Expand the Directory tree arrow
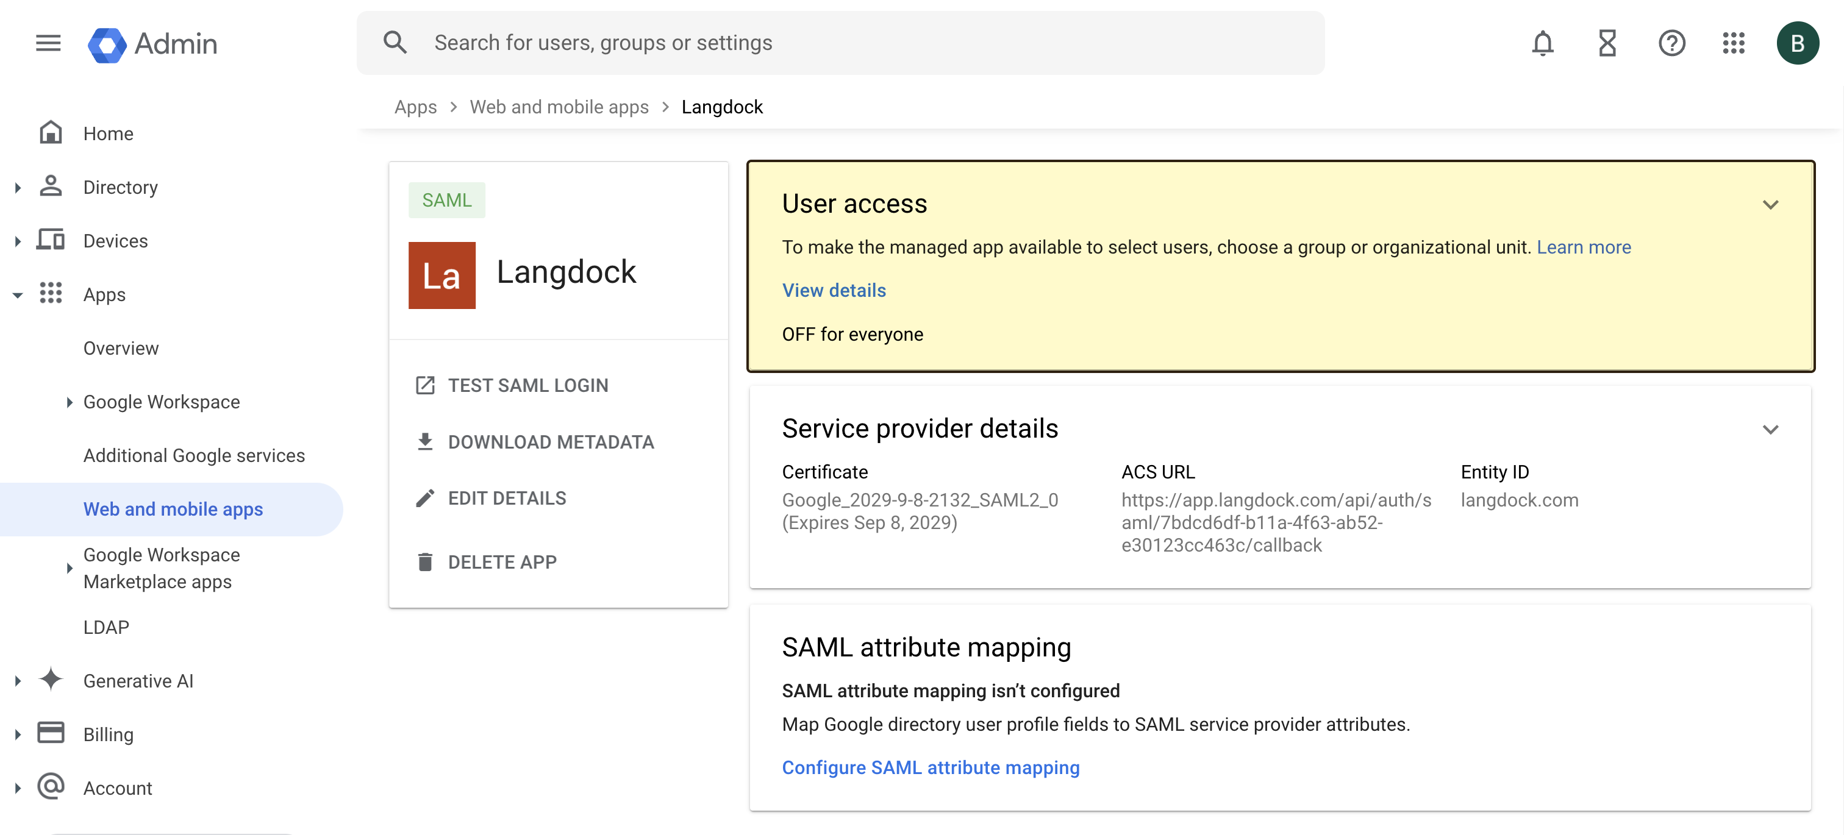The width and height of the screenshot is (1844, 835). 17,188
